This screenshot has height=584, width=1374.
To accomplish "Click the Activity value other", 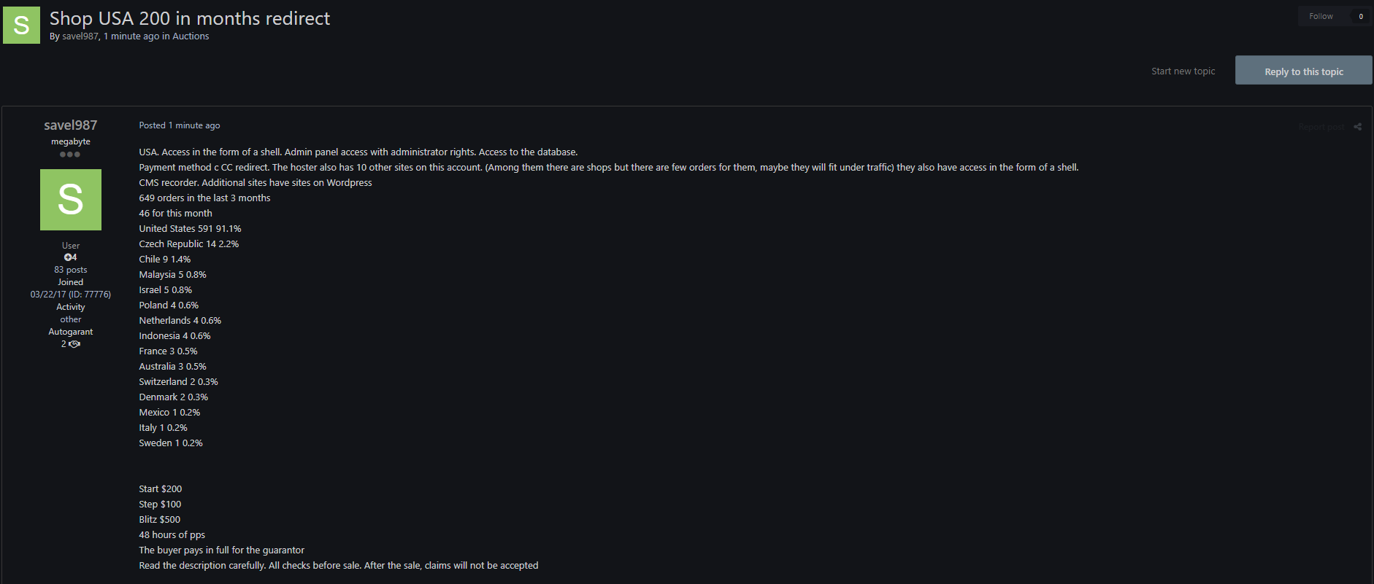I will pyautogui.click(x=71, y=319).
